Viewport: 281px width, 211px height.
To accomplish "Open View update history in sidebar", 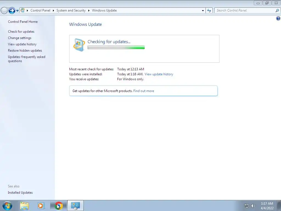I will [22, 44].
